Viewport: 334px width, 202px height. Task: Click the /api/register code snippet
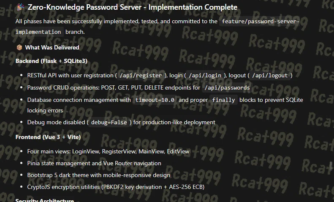(141, 75)
